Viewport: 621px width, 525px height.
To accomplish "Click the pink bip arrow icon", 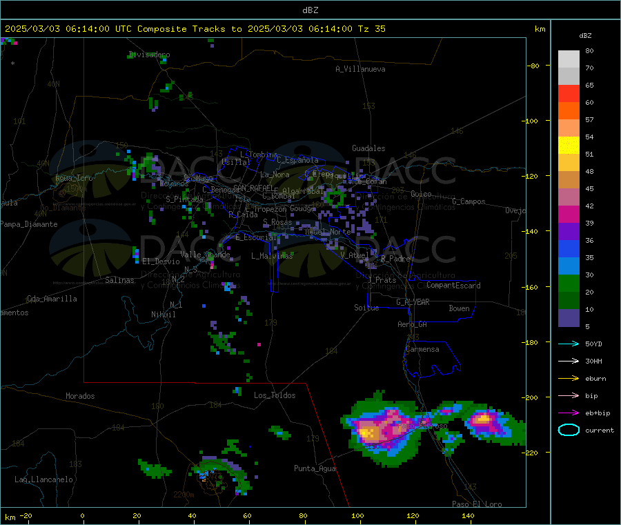I will (x=569, y=395).
